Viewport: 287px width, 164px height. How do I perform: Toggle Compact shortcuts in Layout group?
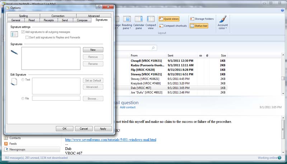[173, 26]
